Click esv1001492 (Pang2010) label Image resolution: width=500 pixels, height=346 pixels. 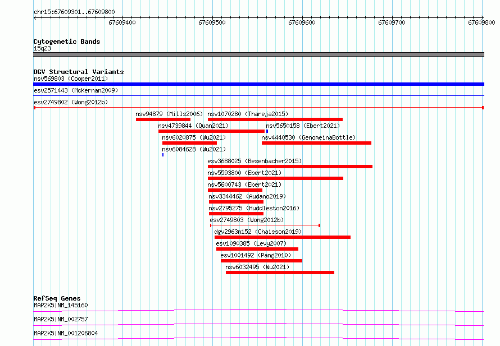256,255
